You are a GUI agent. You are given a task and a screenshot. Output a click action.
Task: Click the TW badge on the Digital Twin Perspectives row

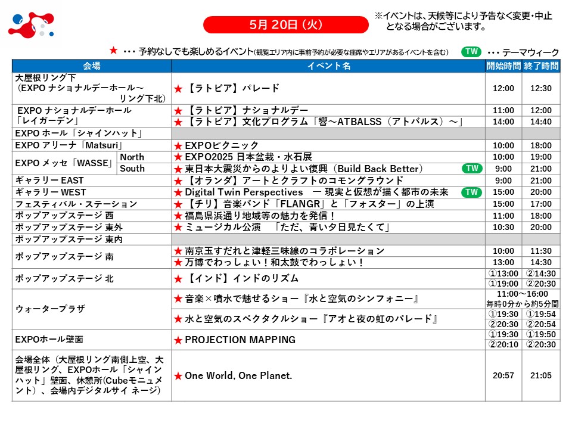coord(472,192)
